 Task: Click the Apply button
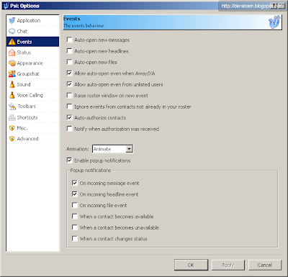click(228, 265)
